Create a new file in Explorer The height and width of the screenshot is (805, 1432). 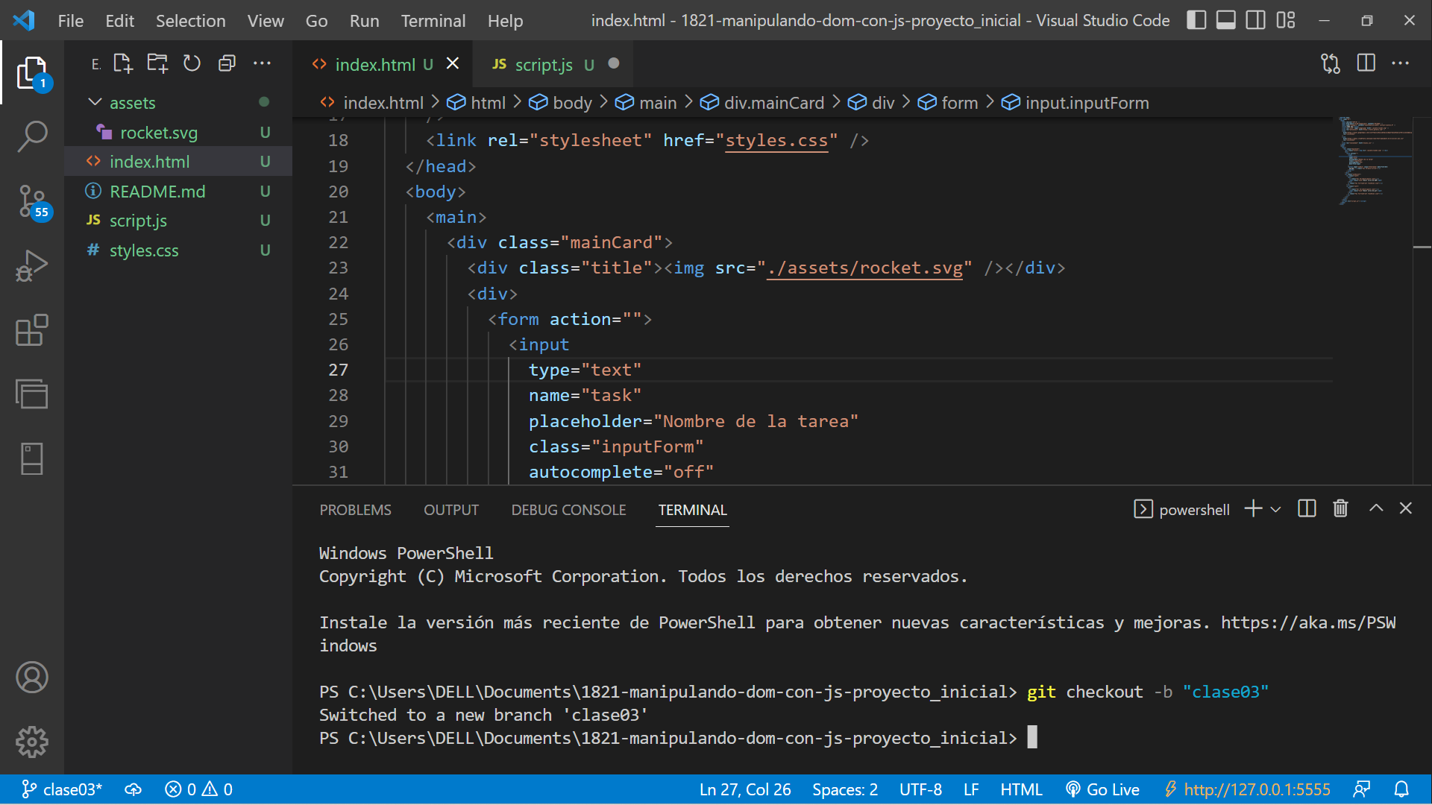pos(123,63)
